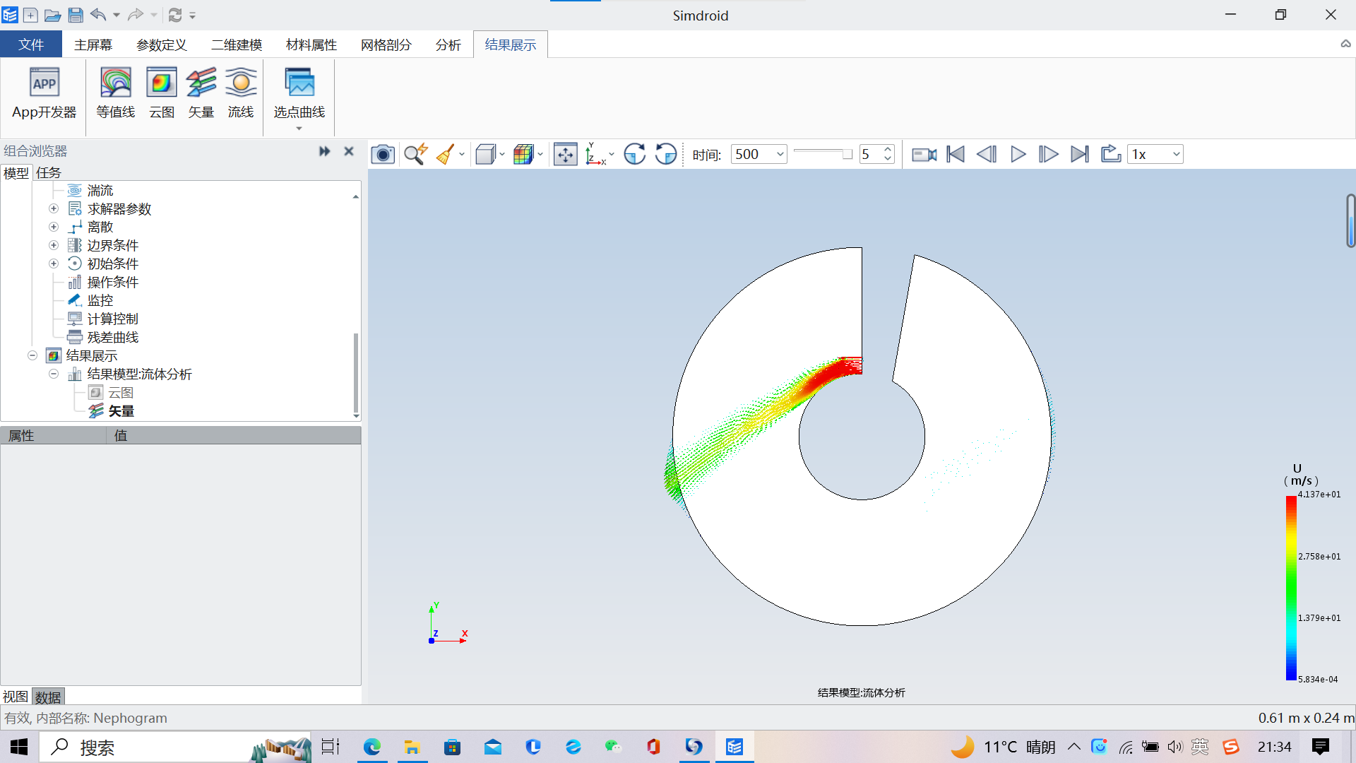Switch to the 二维建模 tab
This screenshot has width=1356, height=763.
pos(237,45)
